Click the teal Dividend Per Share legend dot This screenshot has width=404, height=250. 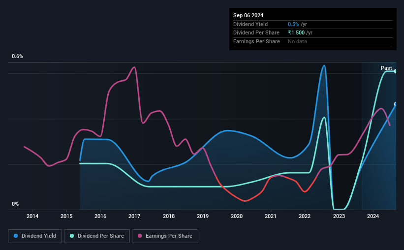tap(72, 236)
